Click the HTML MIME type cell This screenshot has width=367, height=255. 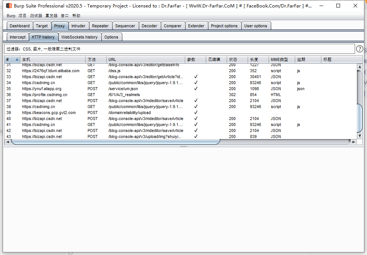[x=276, y=95]
